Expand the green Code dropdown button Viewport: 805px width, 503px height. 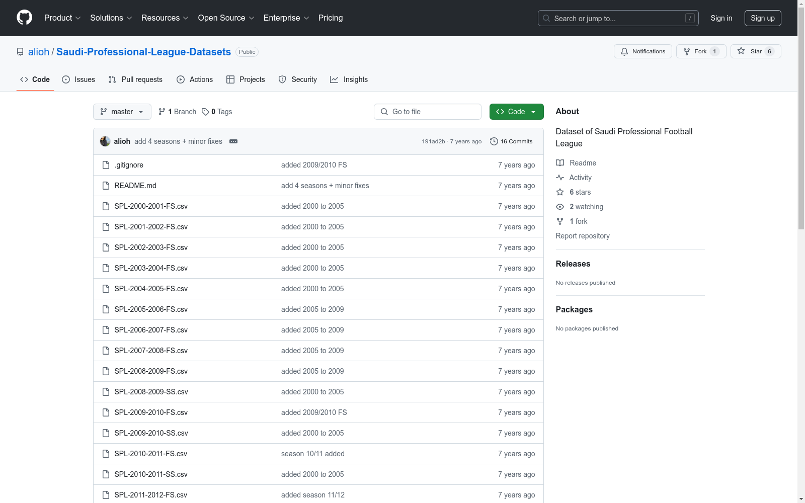click(517, 112)
